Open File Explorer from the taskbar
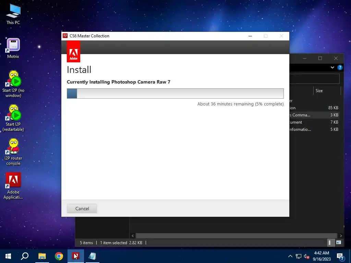 42,256
